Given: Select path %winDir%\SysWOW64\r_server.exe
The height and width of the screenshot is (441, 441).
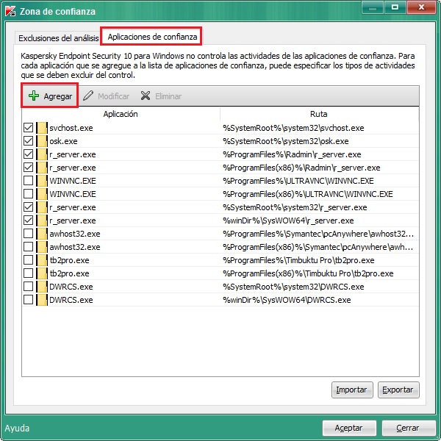Looking at the screenshot, I should point(288,220).
